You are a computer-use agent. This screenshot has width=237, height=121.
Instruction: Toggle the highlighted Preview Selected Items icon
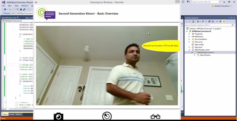pos(224,22)
